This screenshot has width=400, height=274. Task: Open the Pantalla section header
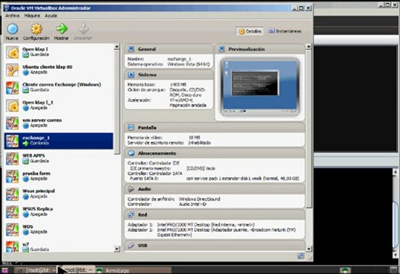[215, 127]
